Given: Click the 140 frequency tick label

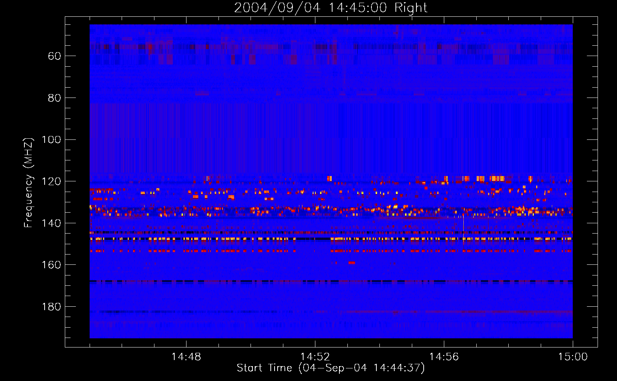Looking at the screenshot, I should (51, 223).
